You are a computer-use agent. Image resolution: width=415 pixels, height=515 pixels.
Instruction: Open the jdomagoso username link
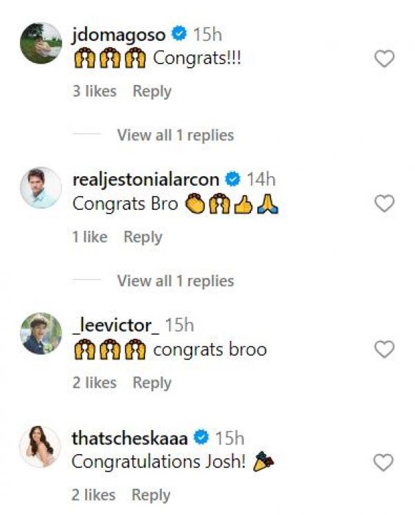(118, 34)
